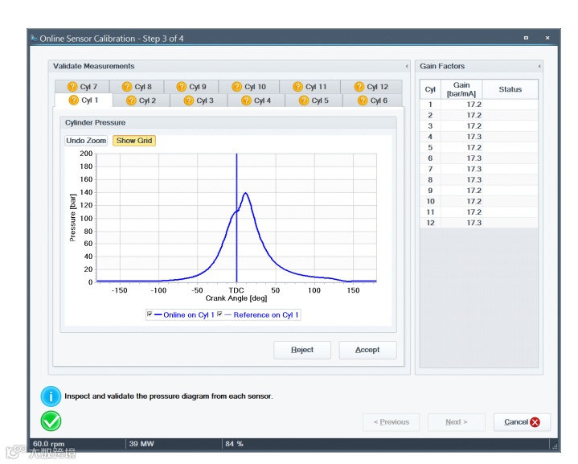The height and width of the screenshot is (464, 578).
Task: Click the green checkmark status icon
Action: [x=51, y=421]
